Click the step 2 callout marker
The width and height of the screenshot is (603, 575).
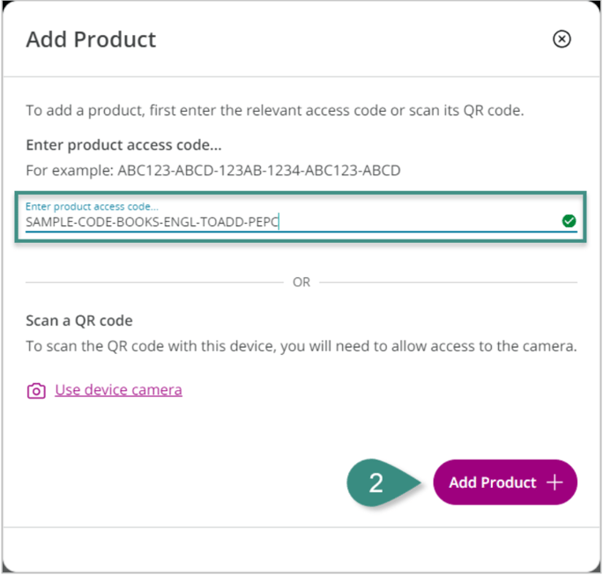(377, 483)
